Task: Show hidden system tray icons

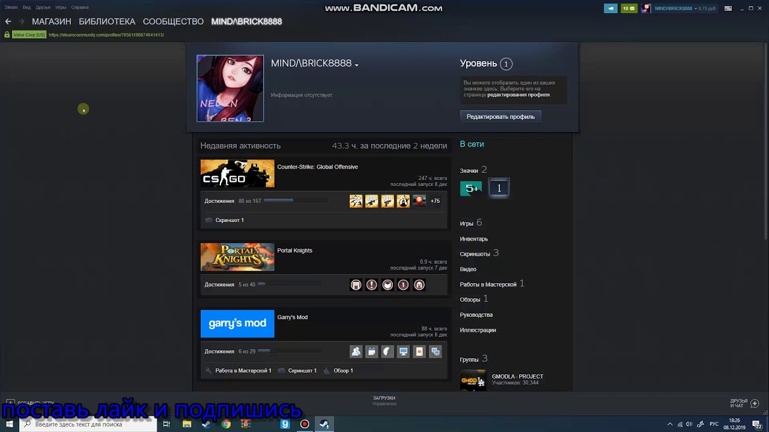Action: (670, 424)
